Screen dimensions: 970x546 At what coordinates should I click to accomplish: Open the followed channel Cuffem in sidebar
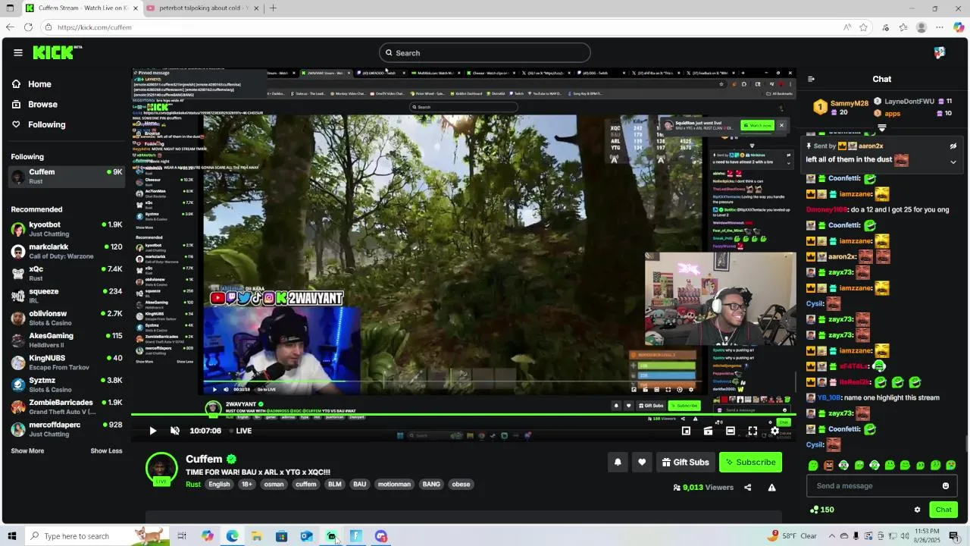[67, 177]
